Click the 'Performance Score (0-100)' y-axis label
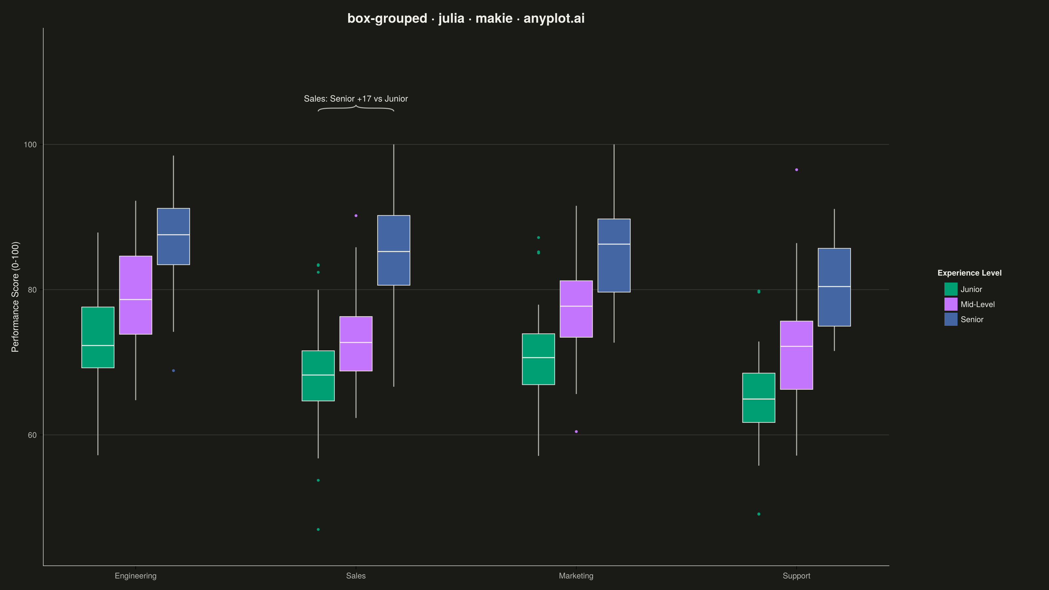1049x590 pixels. click(15, 297)
